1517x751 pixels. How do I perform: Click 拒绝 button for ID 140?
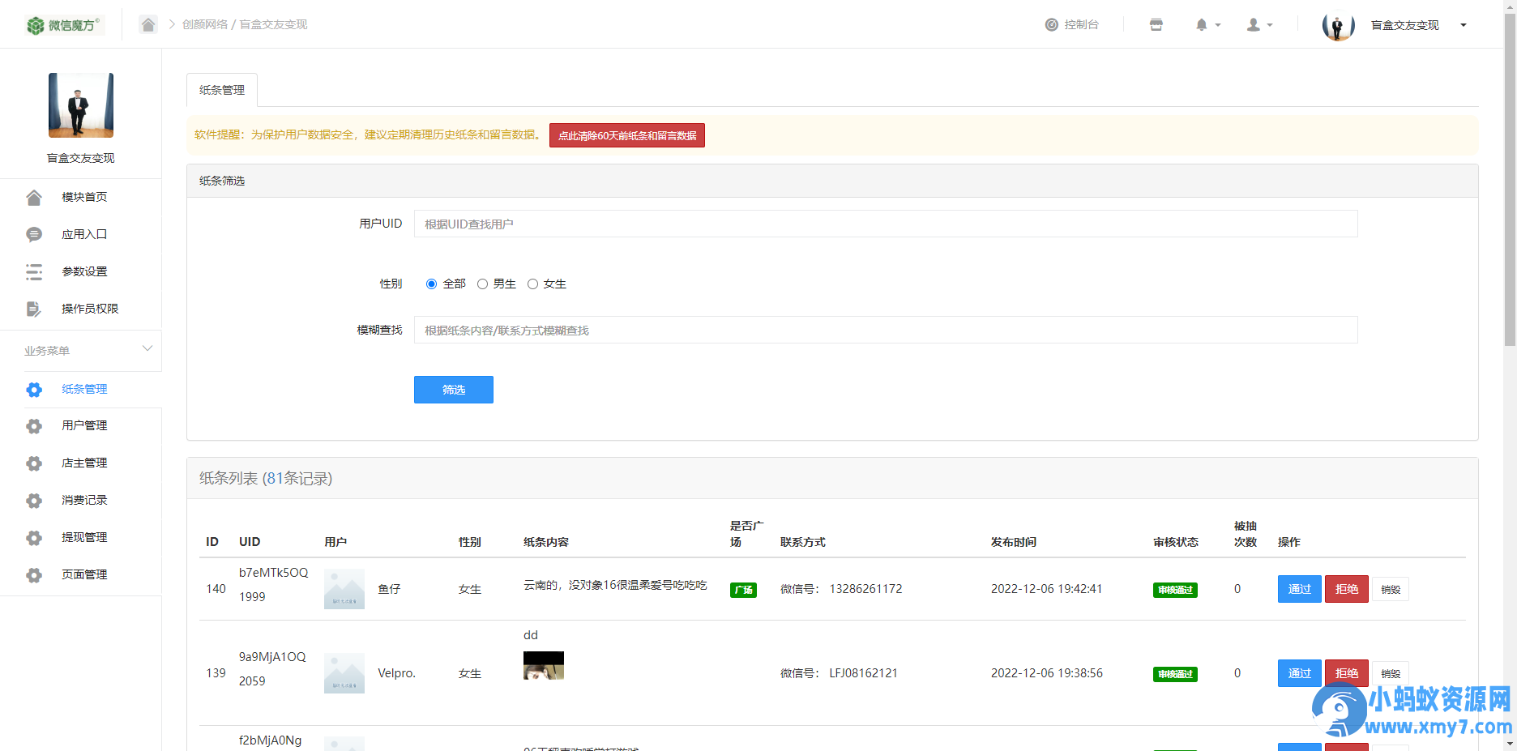(1347, 589)
